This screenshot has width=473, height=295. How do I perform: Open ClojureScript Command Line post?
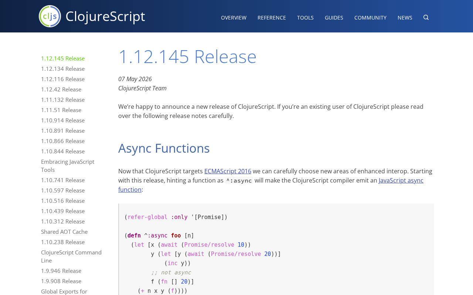tap(71, 256)
